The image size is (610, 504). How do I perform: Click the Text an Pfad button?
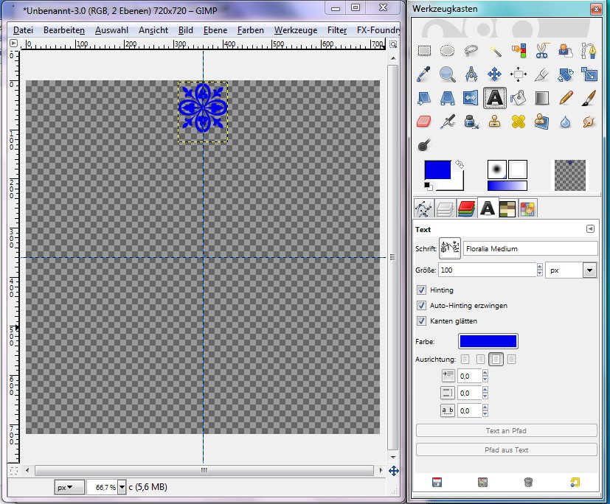[506, 430]
